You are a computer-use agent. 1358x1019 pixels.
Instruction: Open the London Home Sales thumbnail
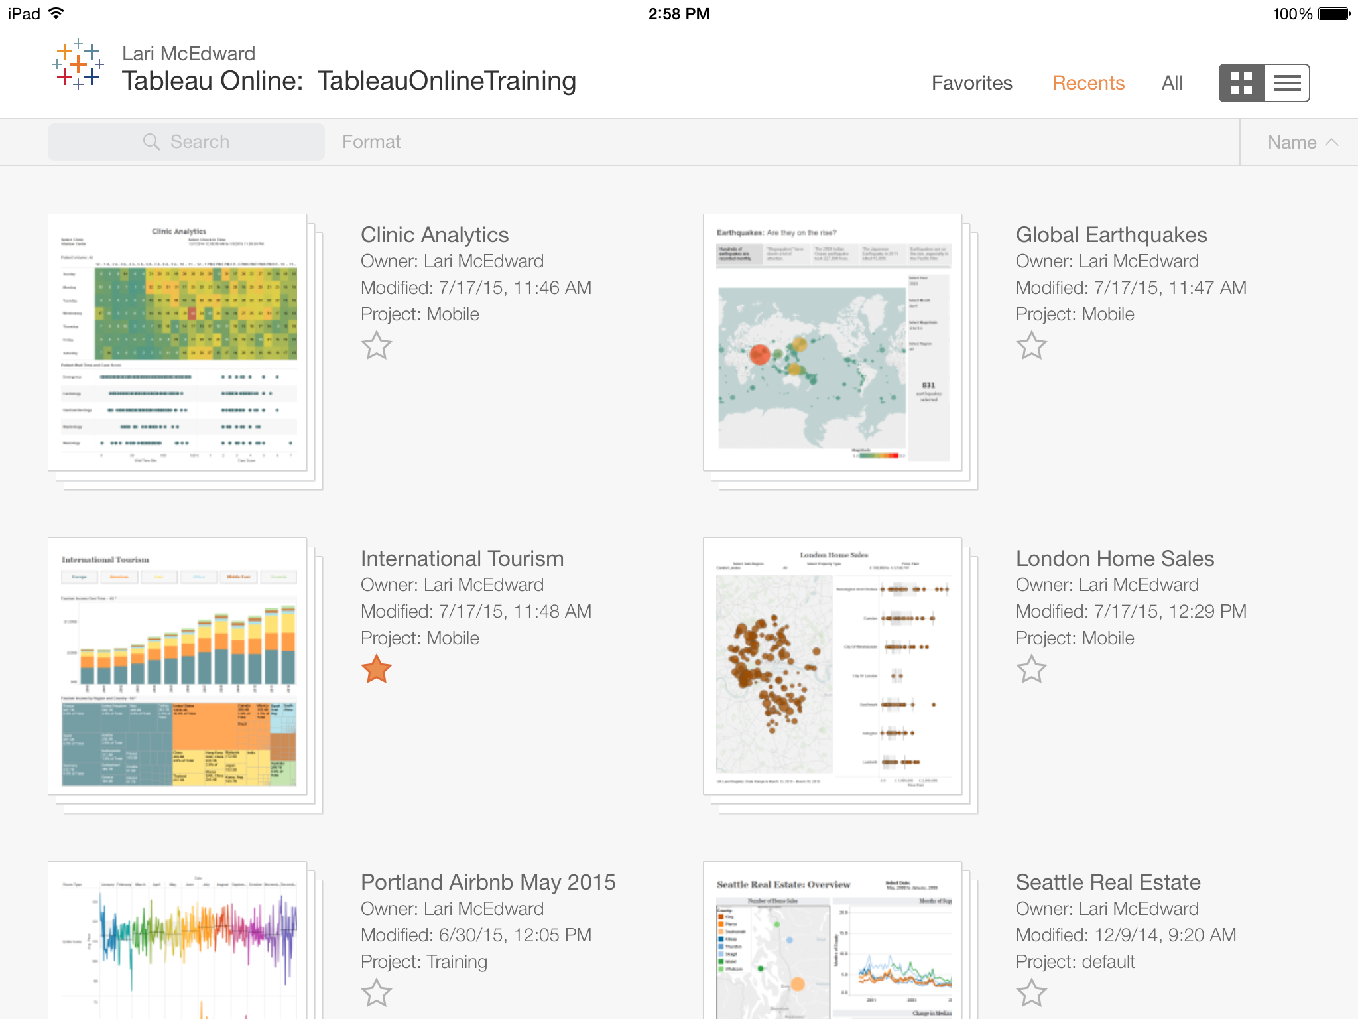pos(833,666)
